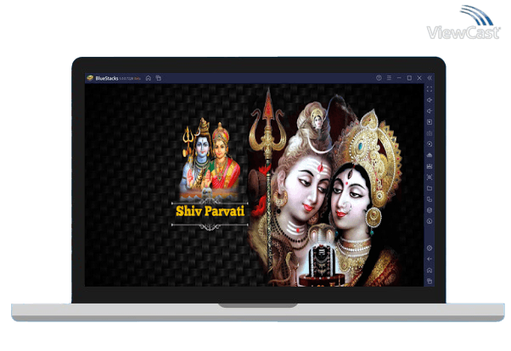Go to Android home via sidebar icon

(x=430, y=270)
